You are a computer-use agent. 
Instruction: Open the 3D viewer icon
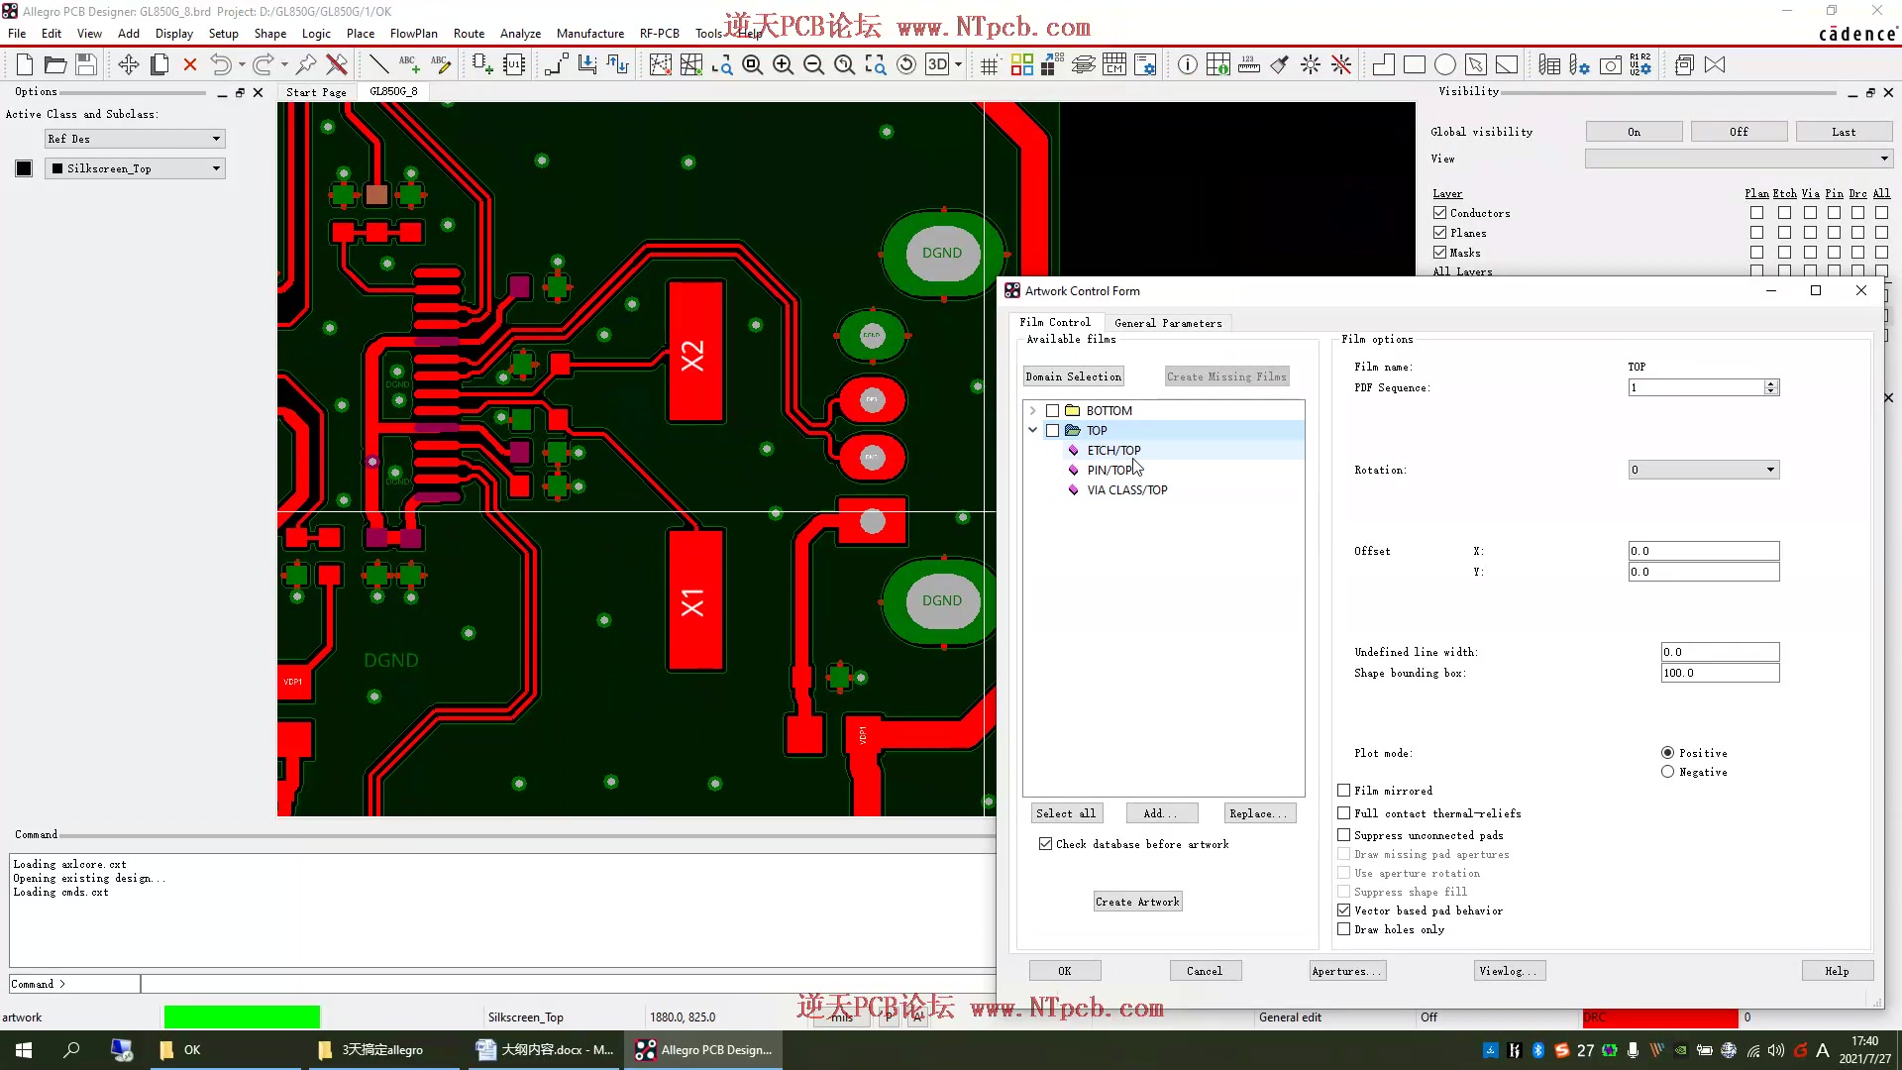point(937,65)
